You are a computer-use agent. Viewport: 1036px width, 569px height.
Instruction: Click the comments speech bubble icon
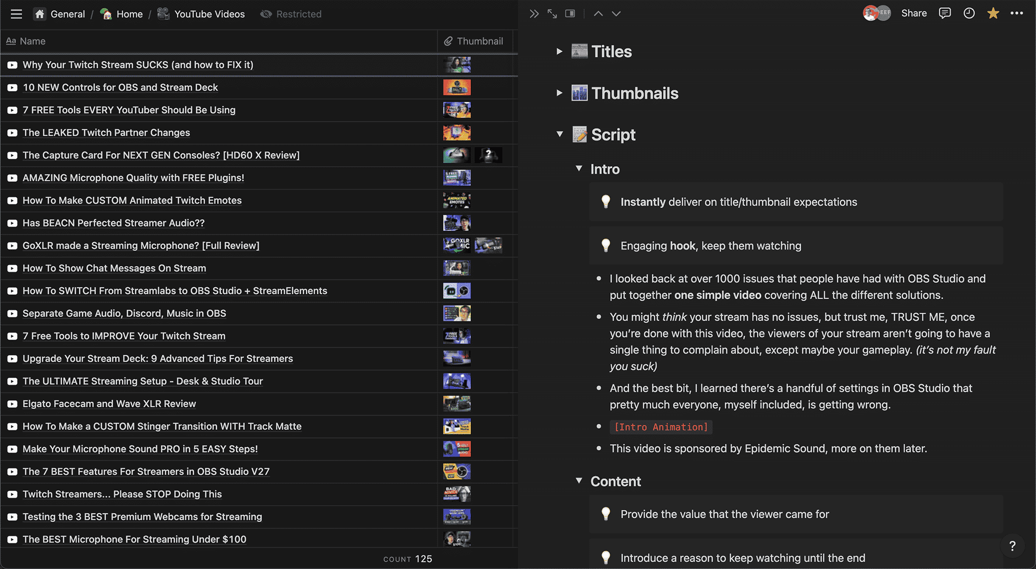coord(944,13)
